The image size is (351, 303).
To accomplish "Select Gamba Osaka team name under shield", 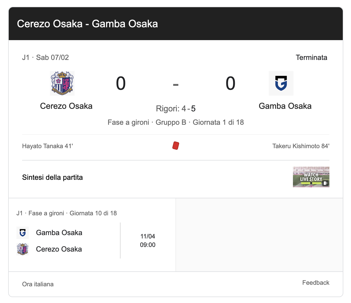I will point(285,106).
